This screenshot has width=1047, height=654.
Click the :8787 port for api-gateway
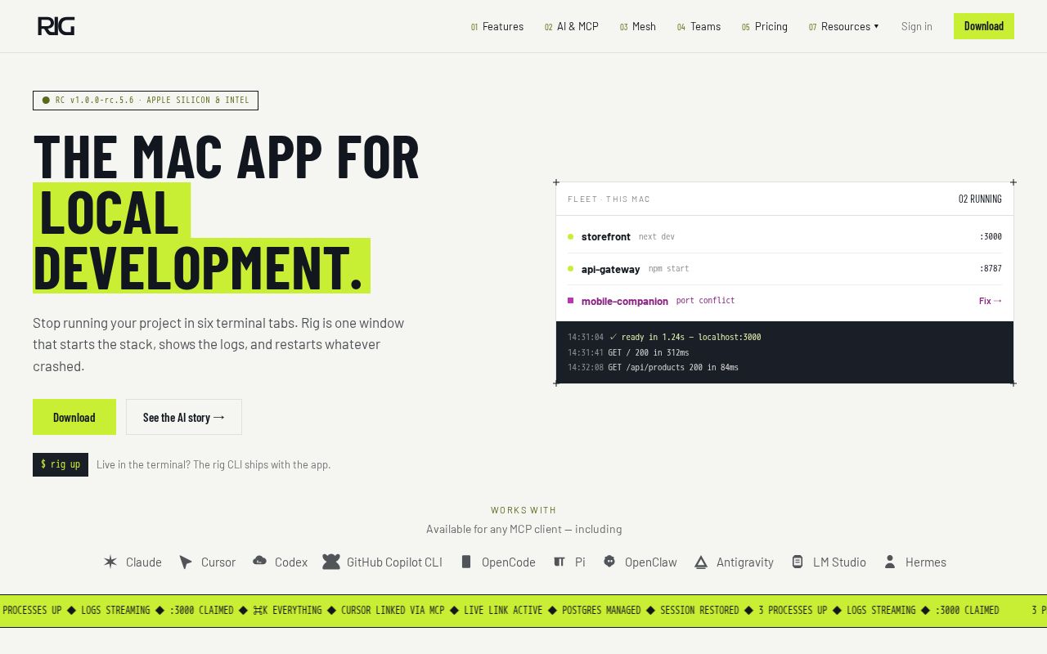coord(991,269)
